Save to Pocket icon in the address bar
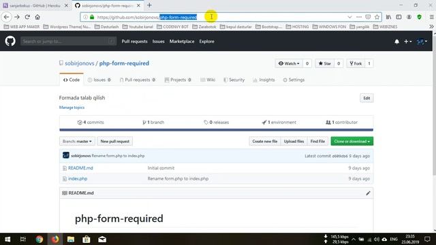The image size is (436, 245). (368, 17)
